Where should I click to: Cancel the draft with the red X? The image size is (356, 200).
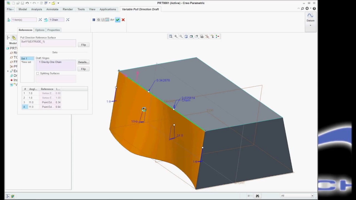(x=123, y=20)
